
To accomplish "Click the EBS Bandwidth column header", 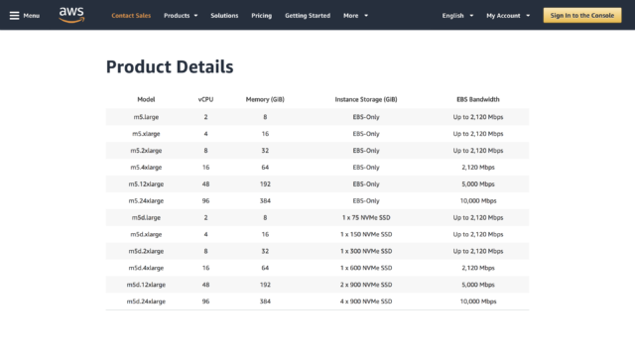I will pyautogui.click(x=478, y=99).
